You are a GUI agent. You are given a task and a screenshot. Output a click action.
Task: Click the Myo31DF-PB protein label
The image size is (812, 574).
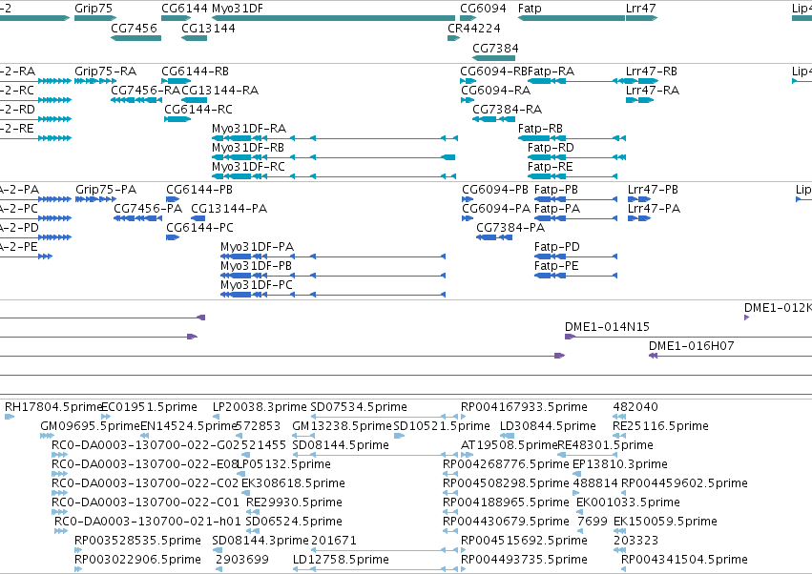257,266
